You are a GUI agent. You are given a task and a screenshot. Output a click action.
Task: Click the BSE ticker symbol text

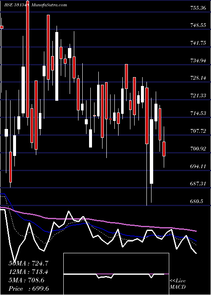coord(16,5)
